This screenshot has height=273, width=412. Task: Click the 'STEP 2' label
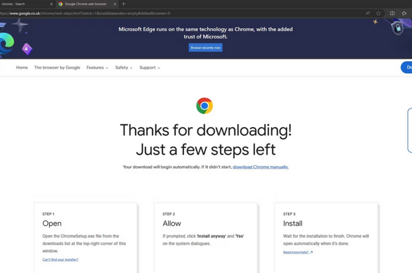pos(169,214)
